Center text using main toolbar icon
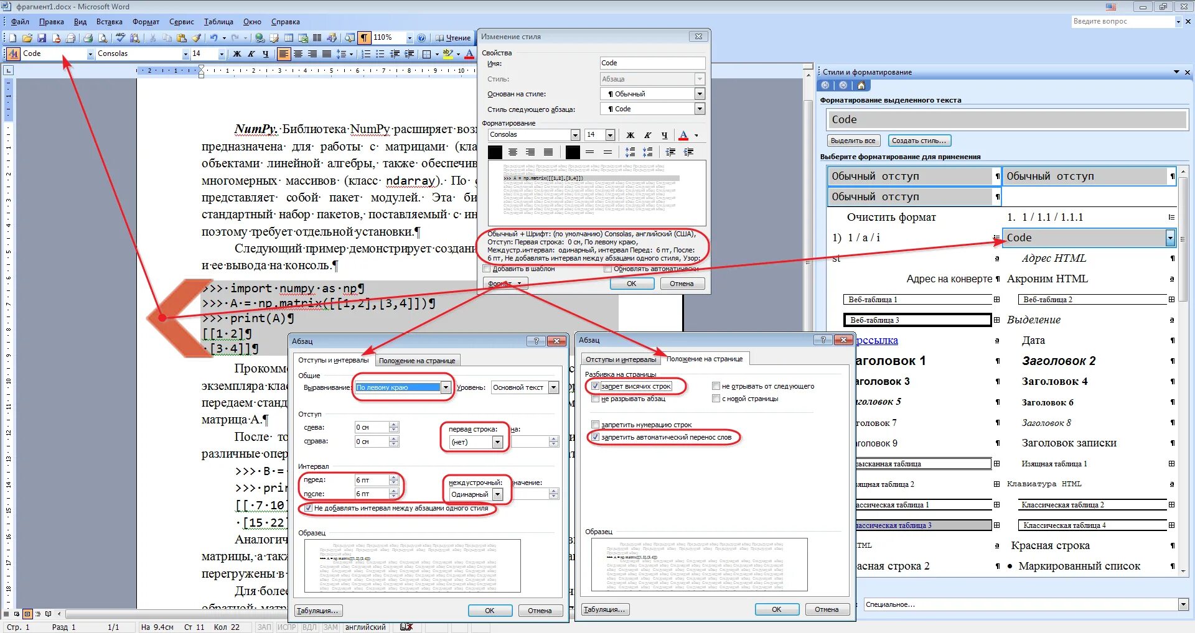The height and width of the screenshot is (633, 1195). pyautogui.click(x=298, y=54)
